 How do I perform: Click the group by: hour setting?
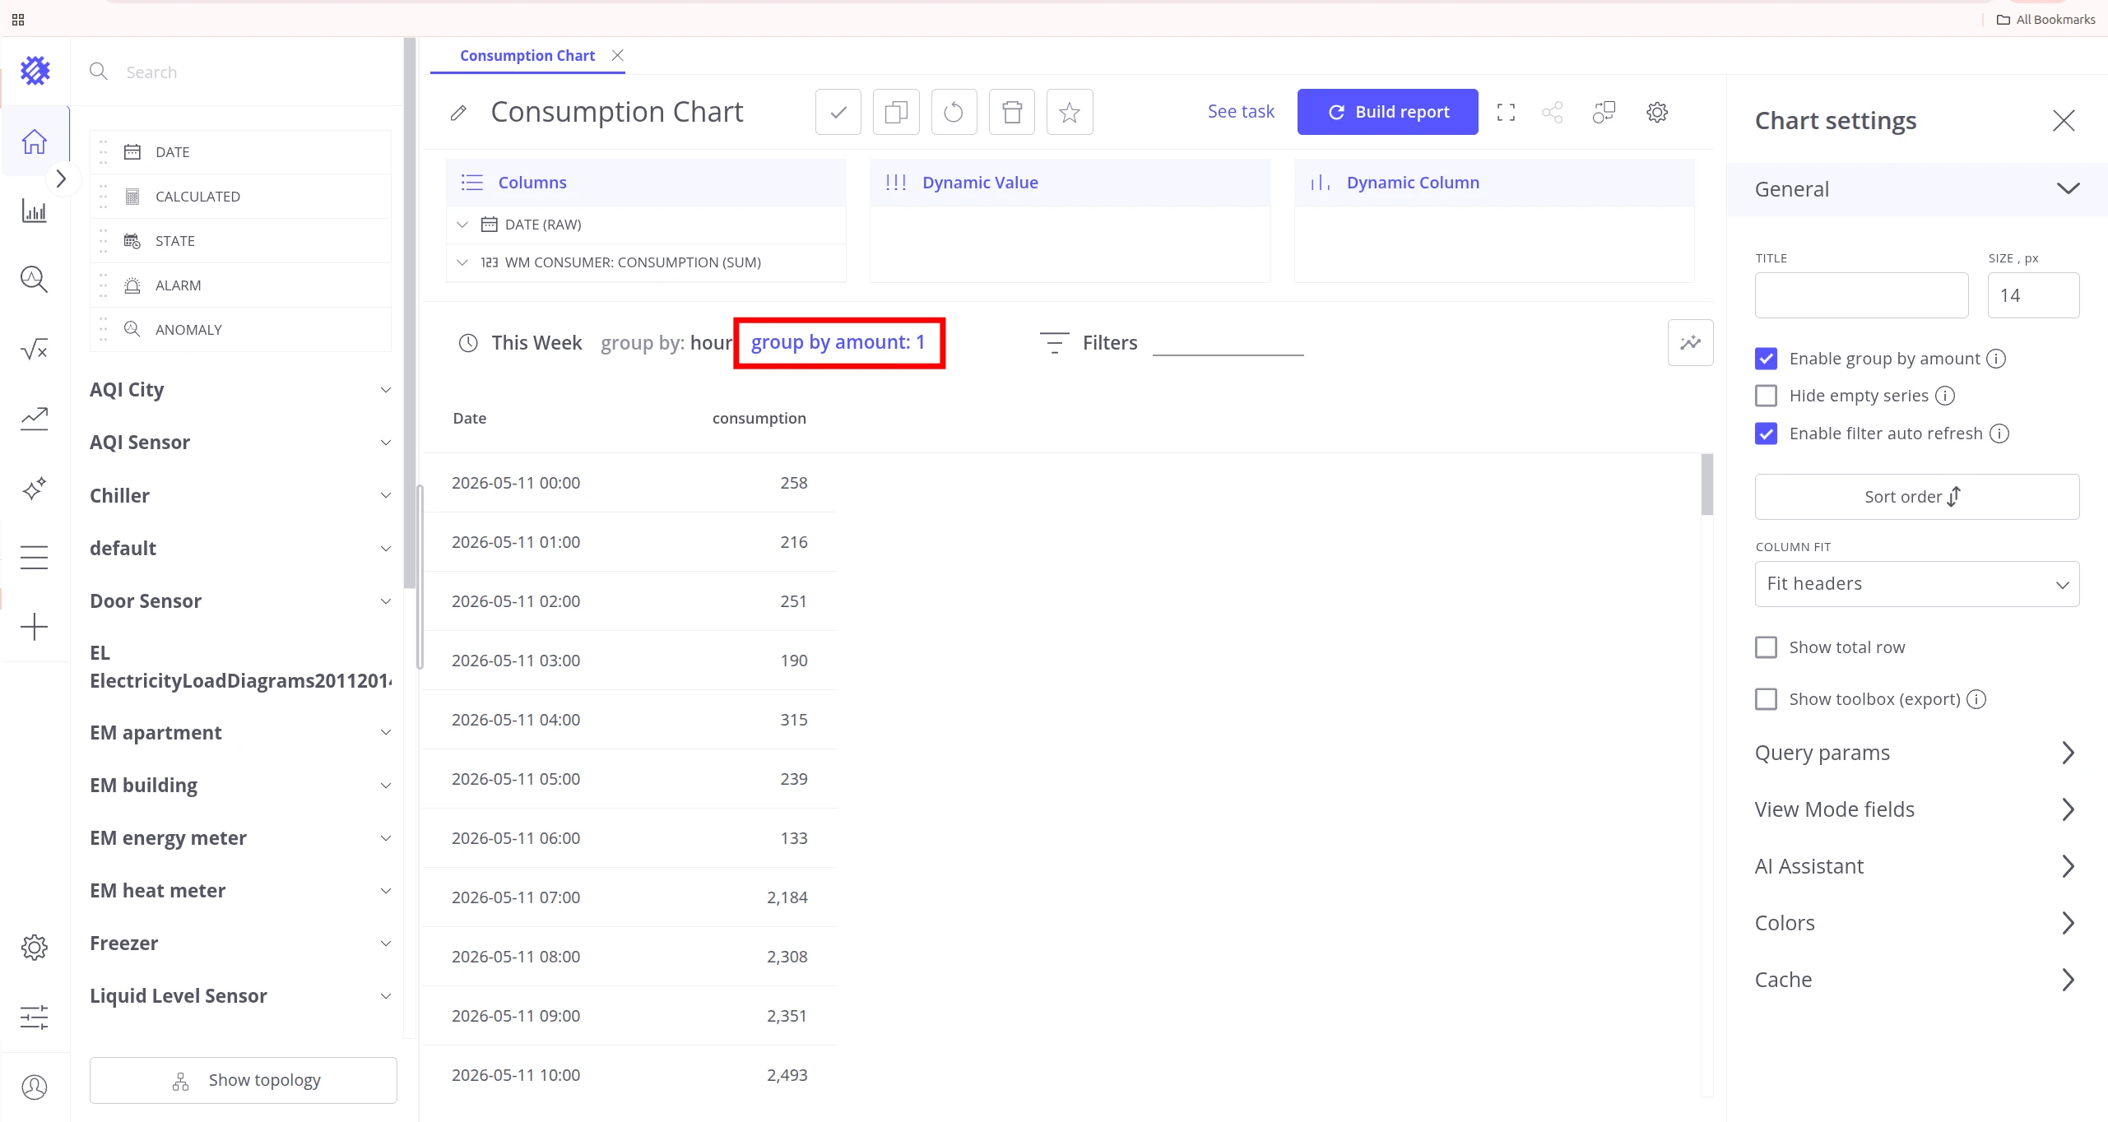click(x=666, y=343)
